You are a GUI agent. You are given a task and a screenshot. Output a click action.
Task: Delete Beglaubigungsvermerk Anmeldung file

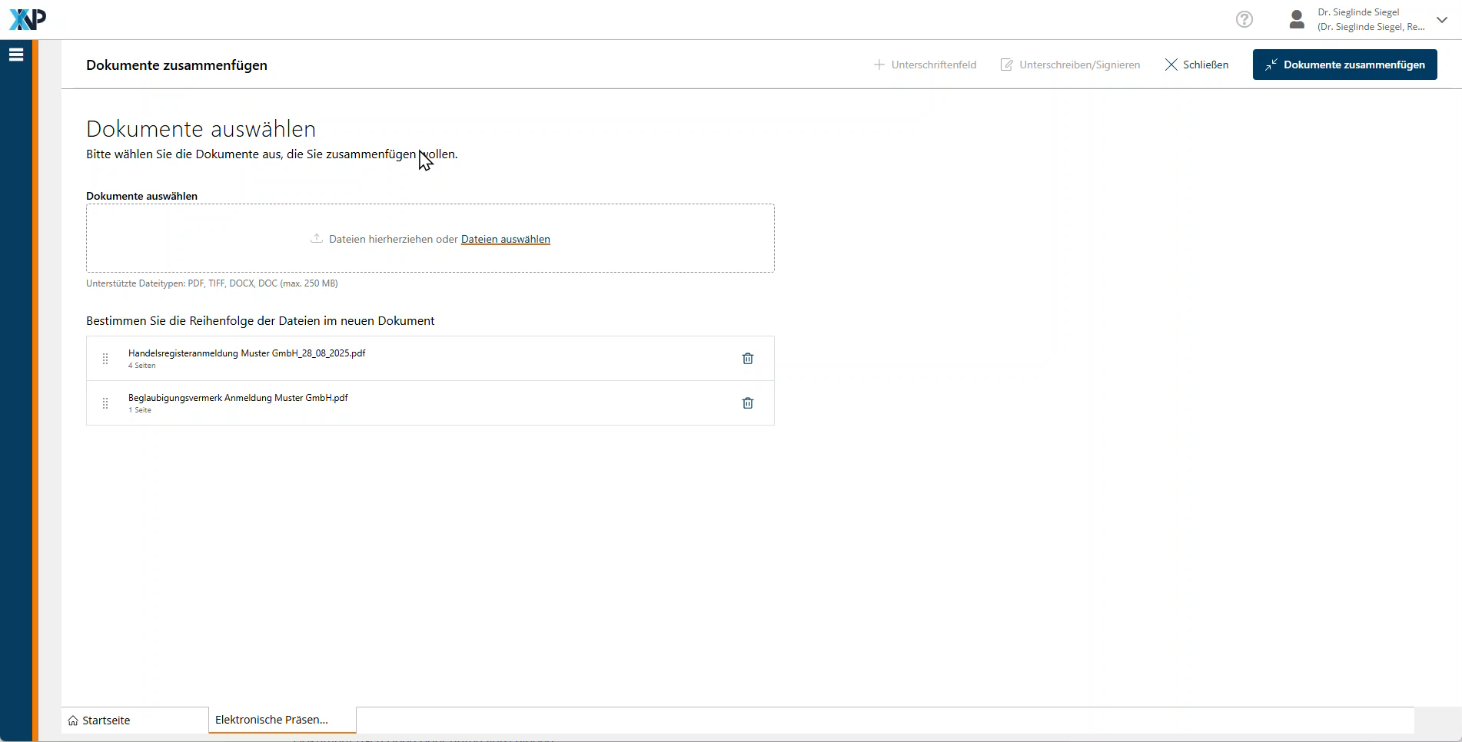click(747, 403)
